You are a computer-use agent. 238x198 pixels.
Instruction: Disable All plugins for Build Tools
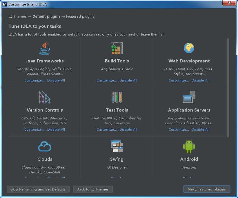(128, 80)
